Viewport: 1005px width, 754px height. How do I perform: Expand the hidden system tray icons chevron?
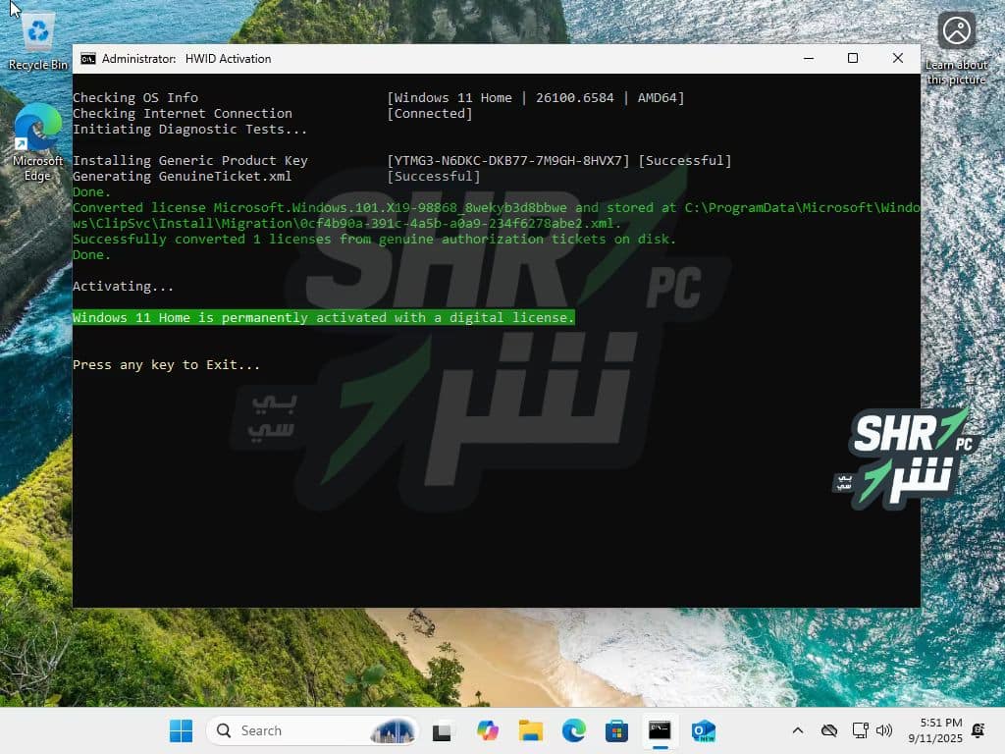point(798,730)
